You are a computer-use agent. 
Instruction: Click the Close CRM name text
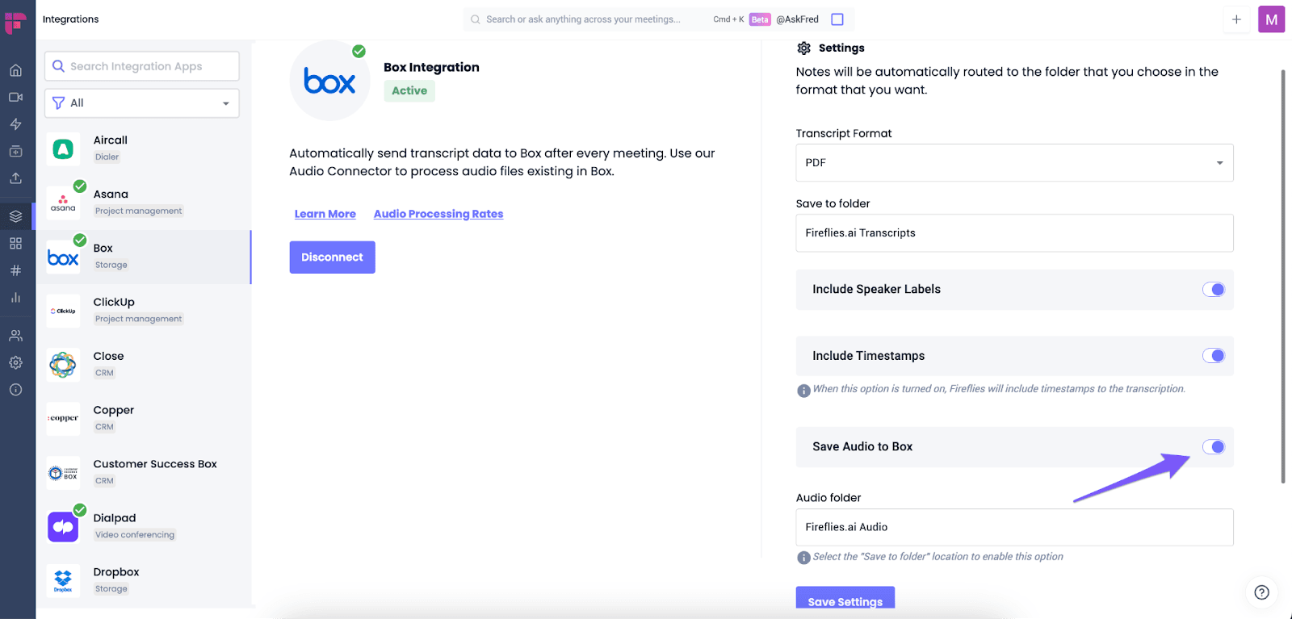pos(109,357)
